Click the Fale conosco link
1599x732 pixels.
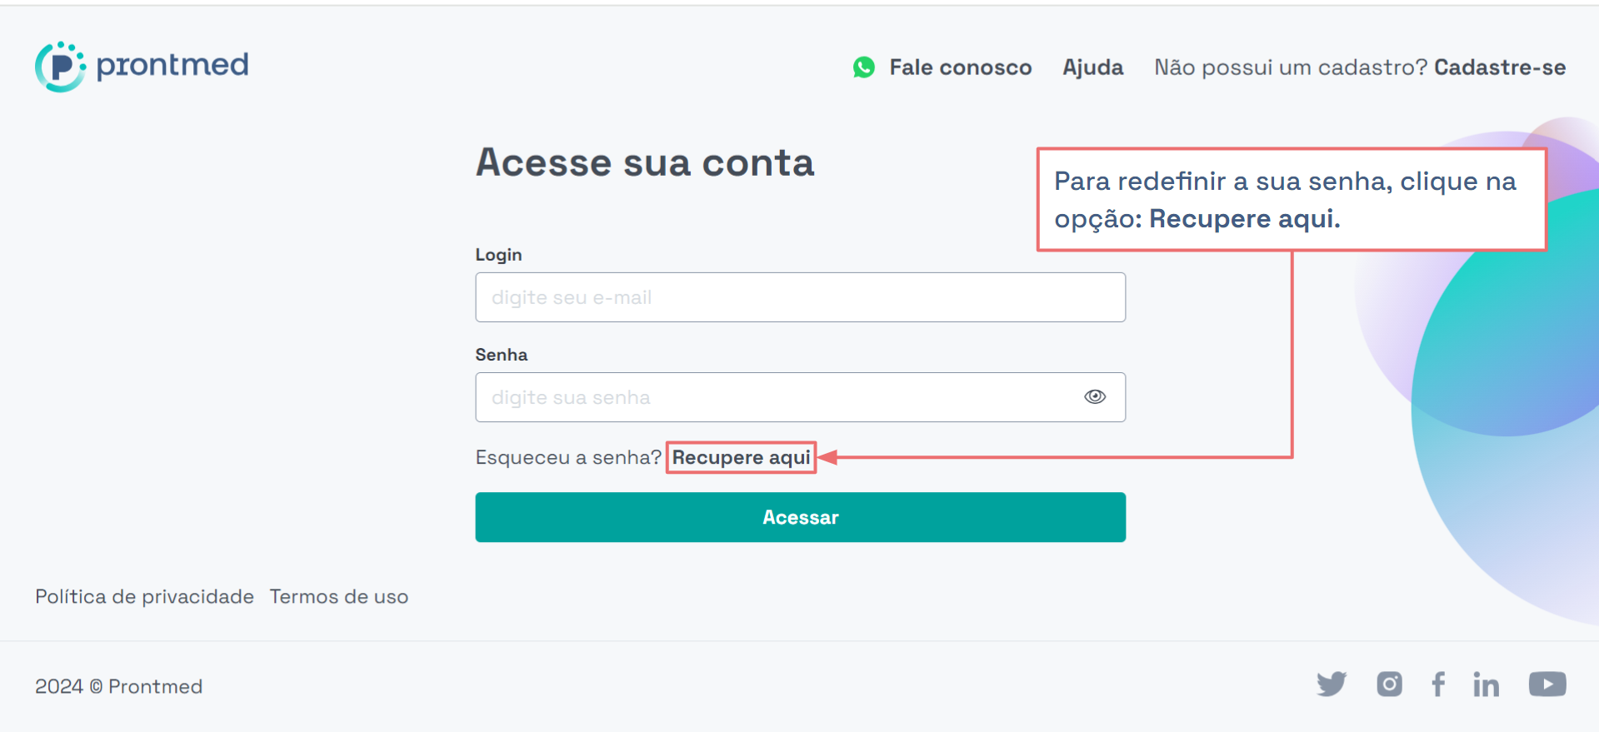coord(960,67)
